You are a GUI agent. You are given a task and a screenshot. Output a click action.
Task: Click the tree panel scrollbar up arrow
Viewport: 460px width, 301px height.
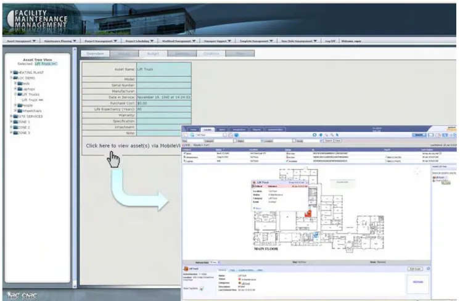point(75,49)
